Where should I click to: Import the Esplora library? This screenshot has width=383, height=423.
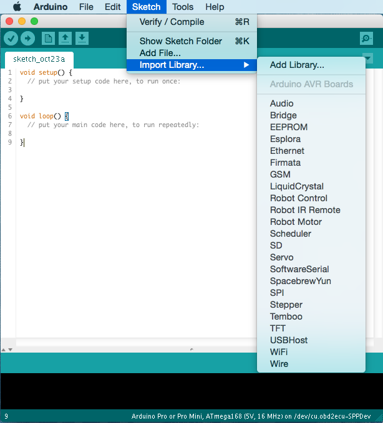pyautogui.click(x=311, y=139)
